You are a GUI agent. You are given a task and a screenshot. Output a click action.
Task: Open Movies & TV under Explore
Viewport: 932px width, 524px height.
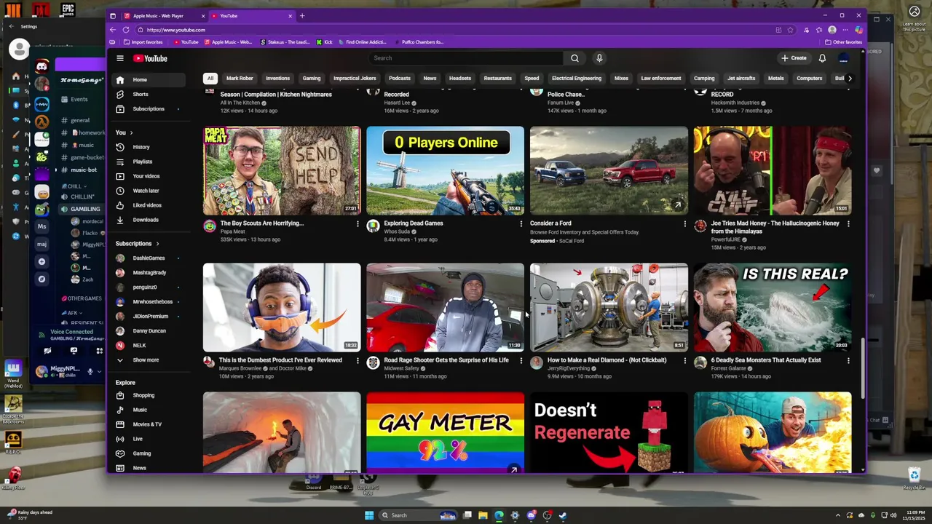[147, 424]
